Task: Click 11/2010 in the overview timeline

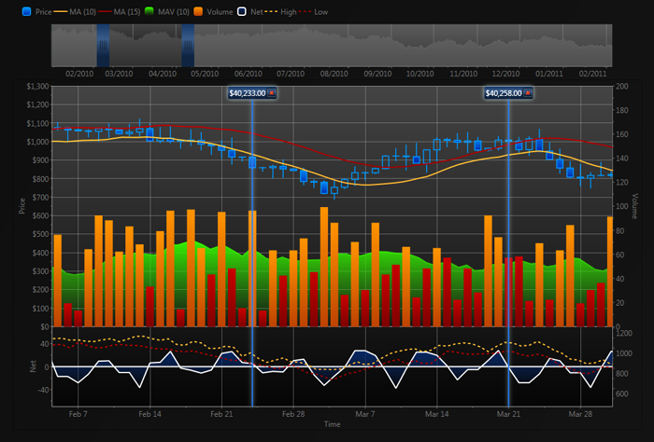Action: 463,74
